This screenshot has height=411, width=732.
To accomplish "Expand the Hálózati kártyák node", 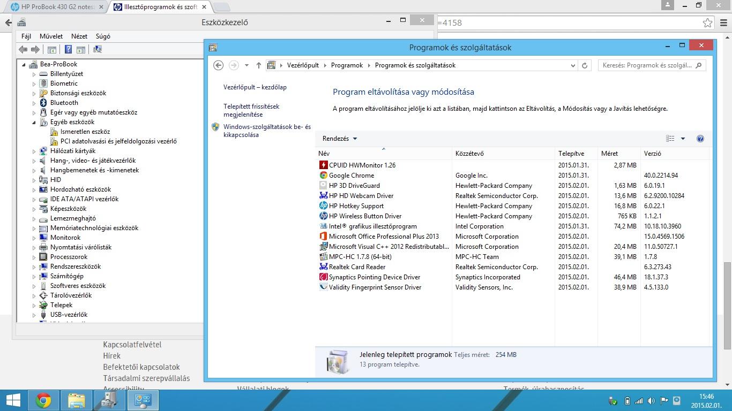I will [x=34, y=151].
